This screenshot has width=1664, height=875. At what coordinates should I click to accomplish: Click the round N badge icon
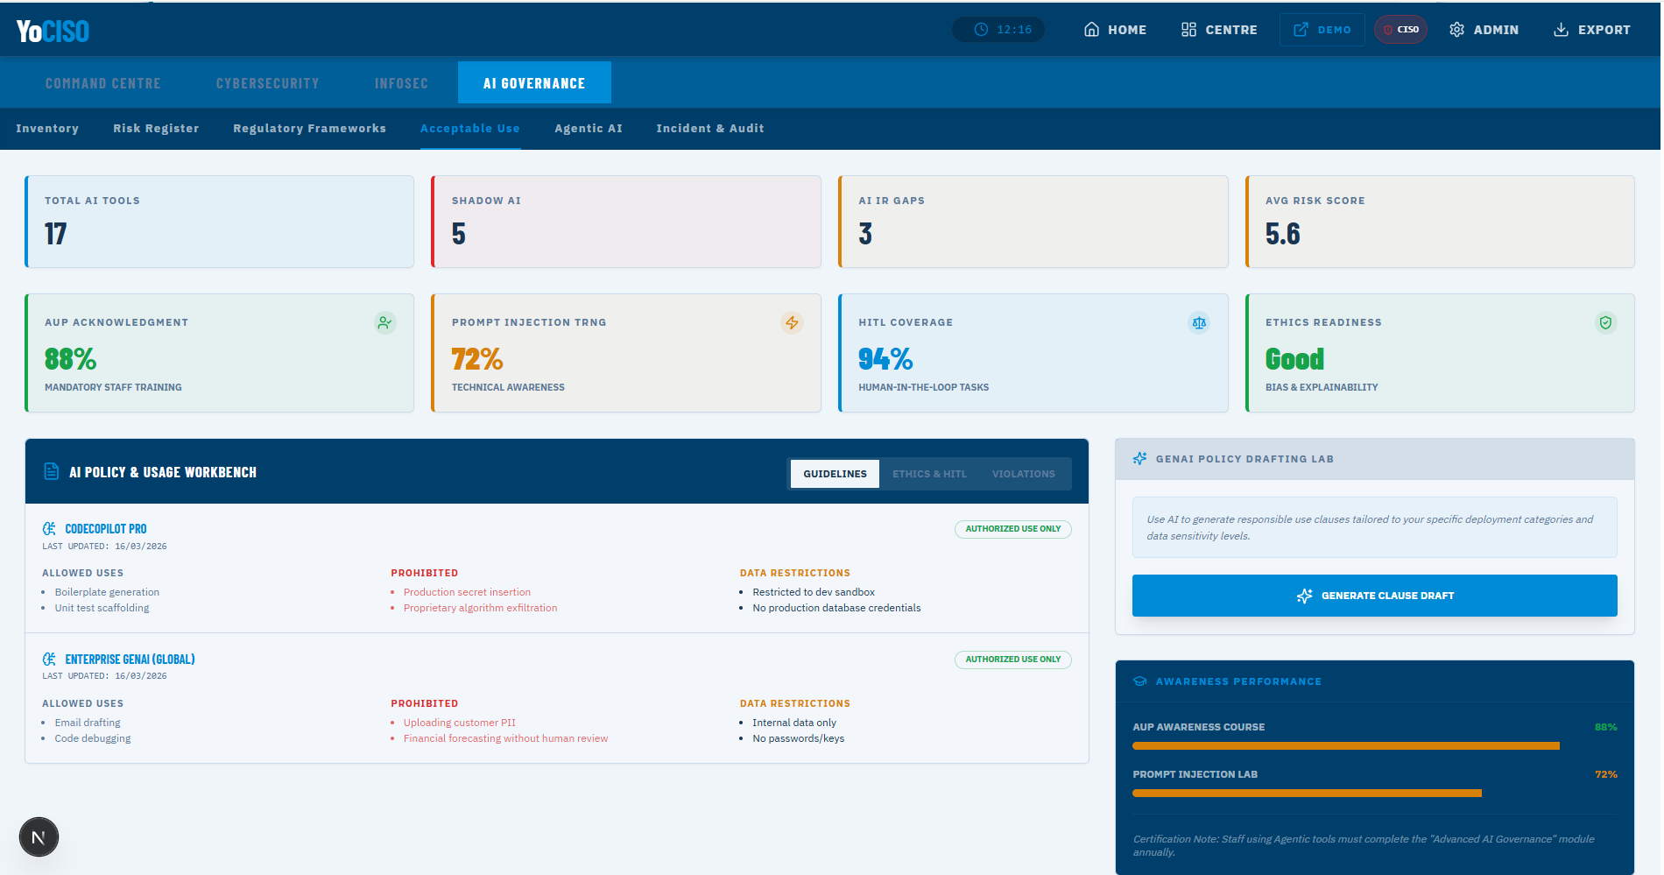point(39,837)
